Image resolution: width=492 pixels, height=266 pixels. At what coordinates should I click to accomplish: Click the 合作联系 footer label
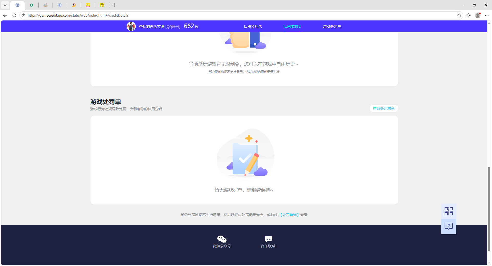click(268, 246)
